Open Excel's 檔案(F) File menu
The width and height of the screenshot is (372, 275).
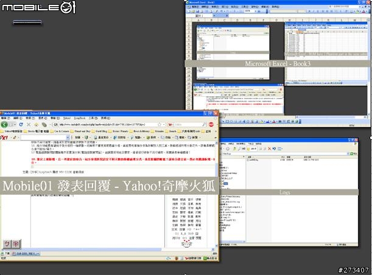pyautogui.click(x=195, y=7)
